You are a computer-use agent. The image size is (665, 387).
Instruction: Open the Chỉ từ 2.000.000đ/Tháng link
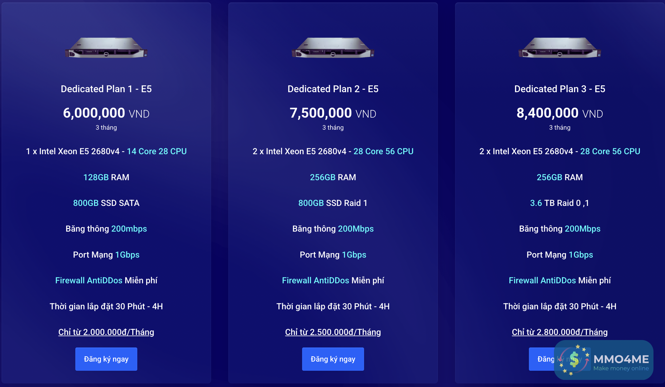106,332
